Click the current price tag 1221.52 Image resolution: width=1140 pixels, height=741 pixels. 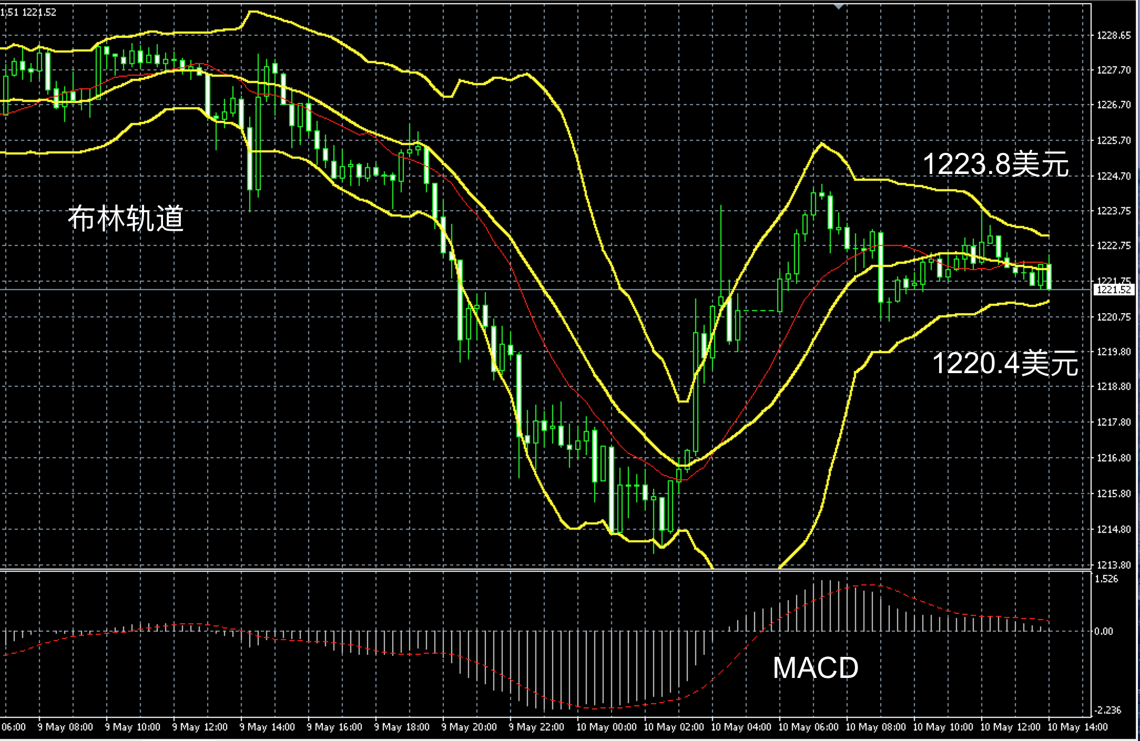(1114, 290)
